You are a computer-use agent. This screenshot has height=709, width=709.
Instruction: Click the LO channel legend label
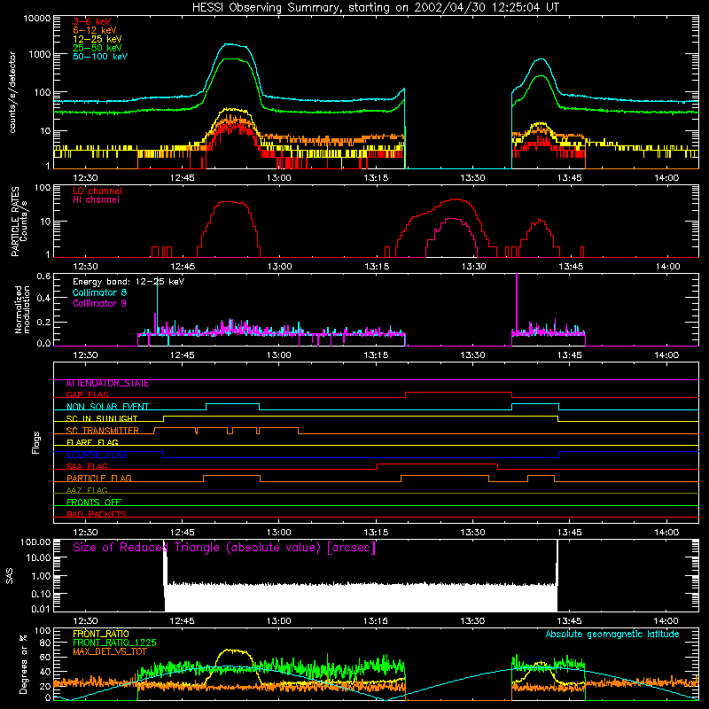(97, 191)
